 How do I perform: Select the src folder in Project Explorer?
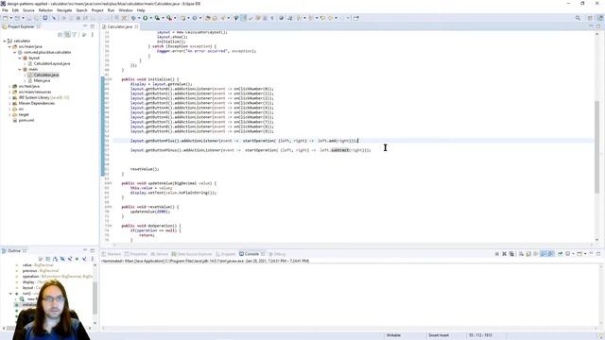click(21, 110)
